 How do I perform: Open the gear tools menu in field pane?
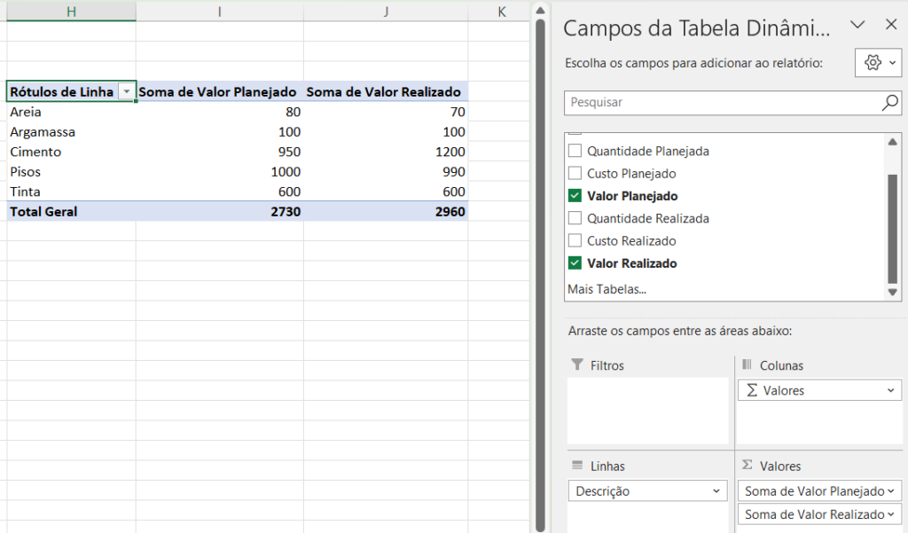click(879, 63)
